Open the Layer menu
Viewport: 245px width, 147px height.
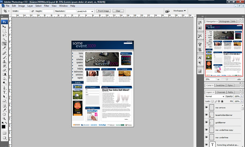pos(30,6)
